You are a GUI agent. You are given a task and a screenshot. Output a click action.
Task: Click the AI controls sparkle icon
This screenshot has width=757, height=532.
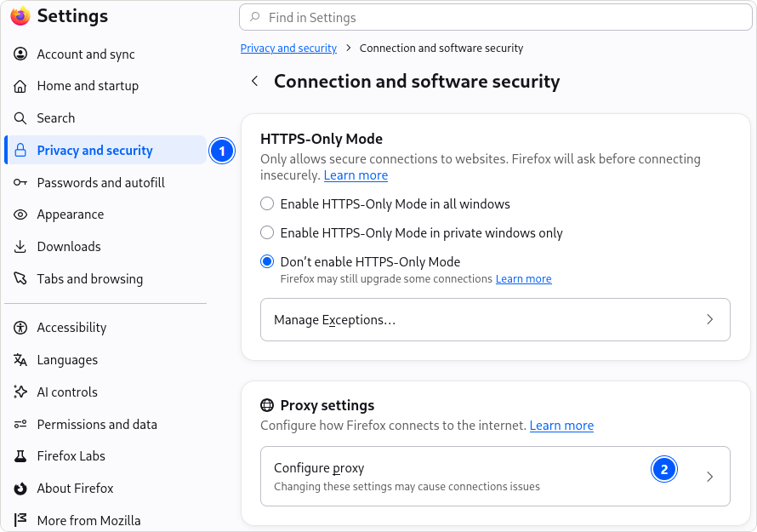tap(20, 392)
